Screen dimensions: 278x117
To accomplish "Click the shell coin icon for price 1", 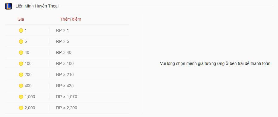I will point(21,31).
